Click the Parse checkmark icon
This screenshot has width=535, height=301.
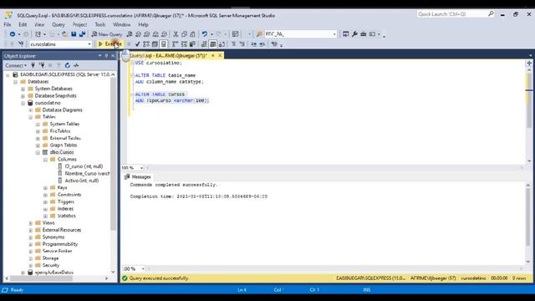137,44
